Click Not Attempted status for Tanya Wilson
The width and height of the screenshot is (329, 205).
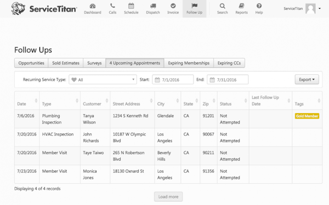pyautogui.click(x=230, y=119)
